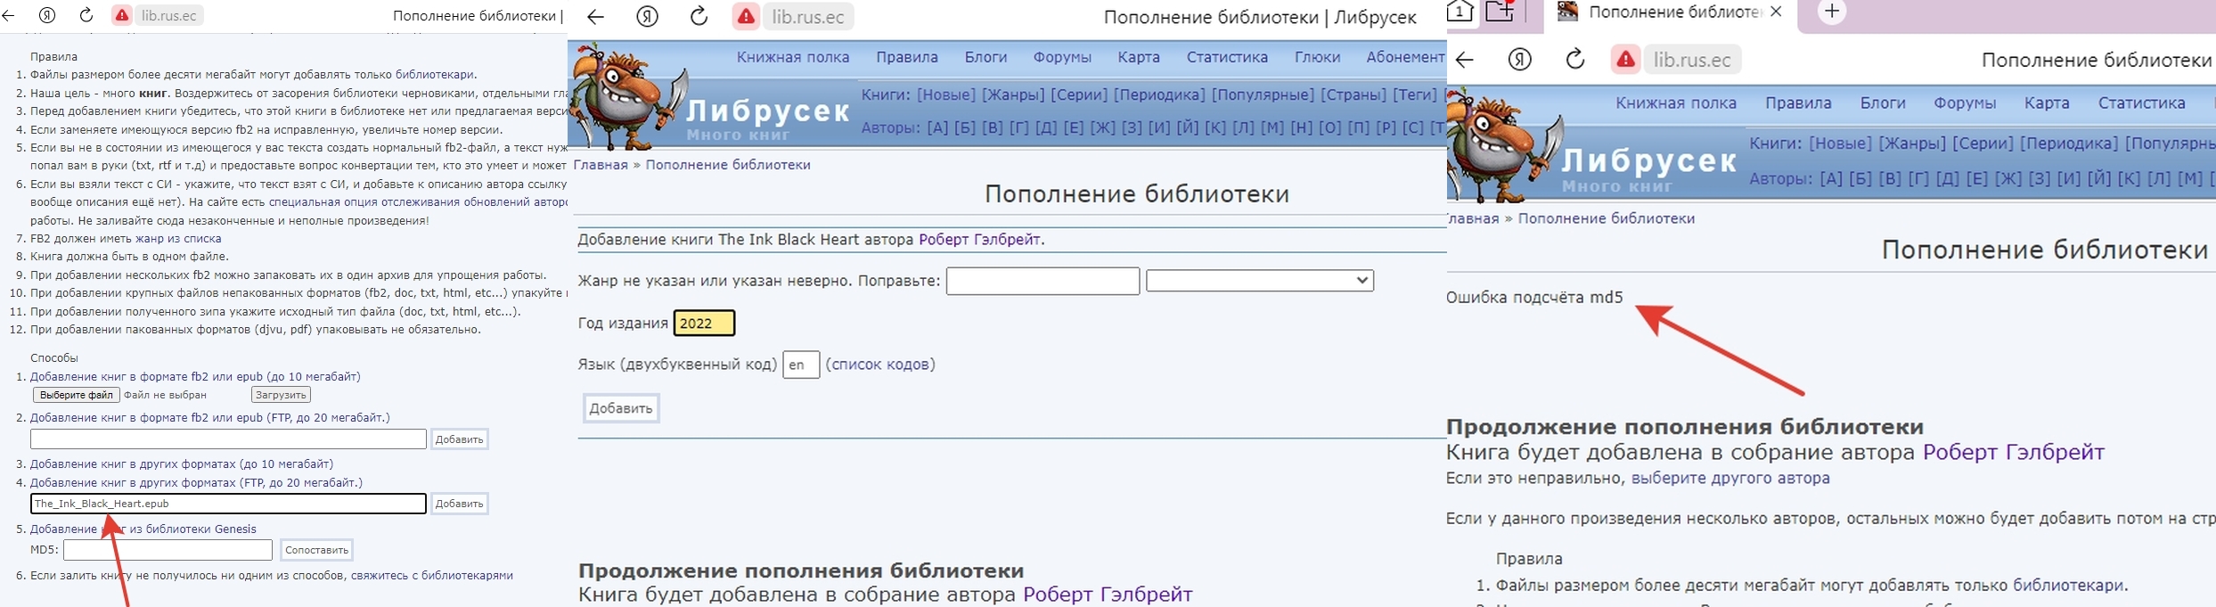Click the folder-plus tab group icon
2216x607 pixels.
pyautogui.click(x=1501, y=12)
